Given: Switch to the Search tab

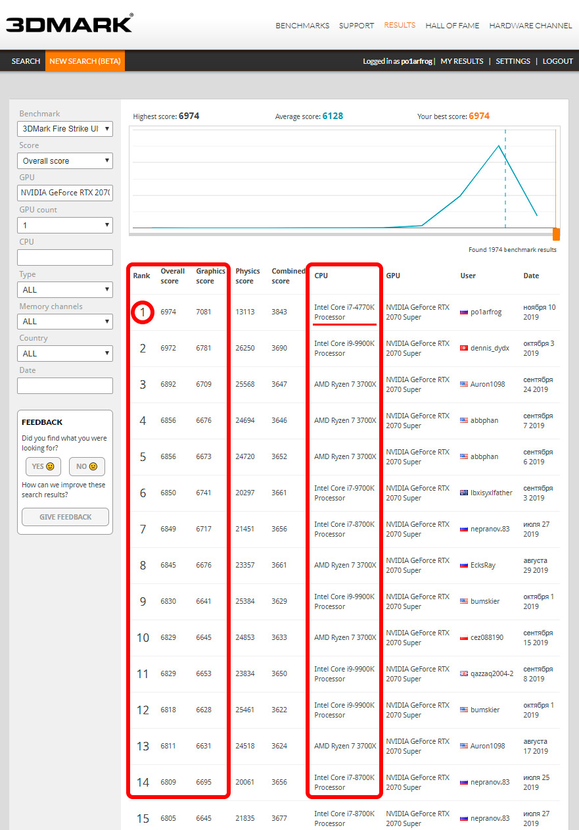Looking at the screenshot, I should 26,61.
